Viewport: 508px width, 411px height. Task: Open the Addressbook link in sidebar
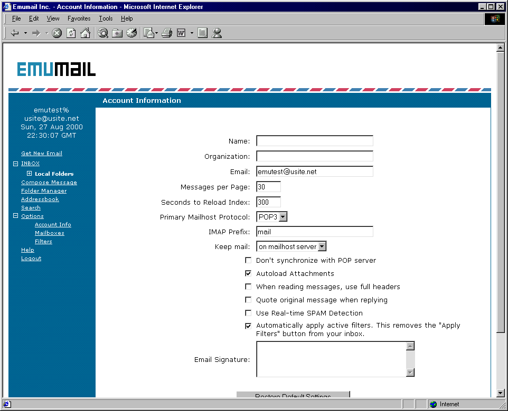tap(40, 199)
